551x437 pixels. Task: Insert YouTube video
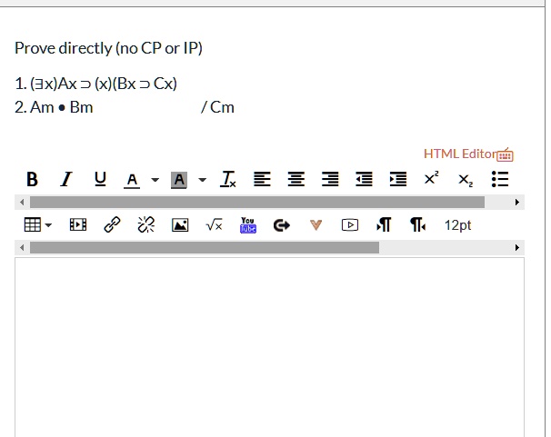coord(248,225)
